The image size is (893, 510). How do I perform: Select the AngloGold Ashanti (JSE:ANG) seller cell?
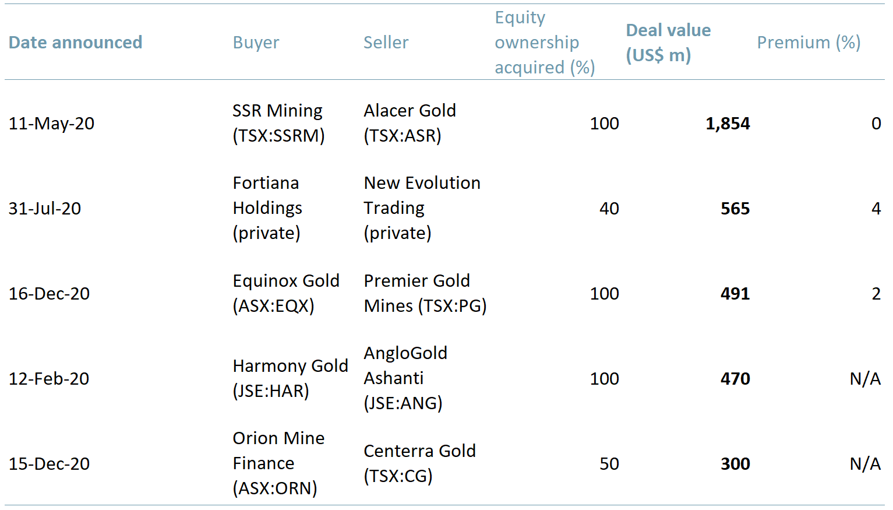405,378
